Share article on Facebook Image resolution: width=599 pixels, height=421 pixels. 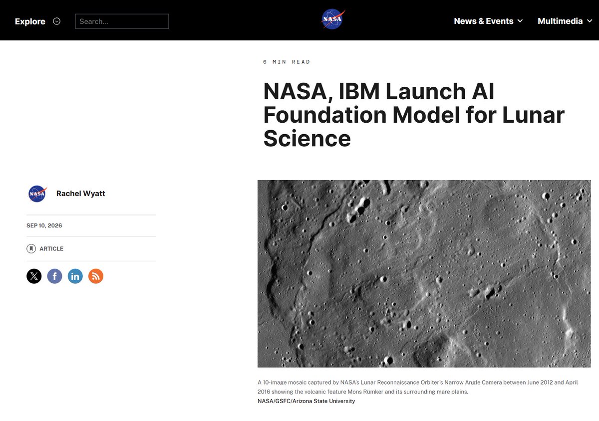point(54,276)
